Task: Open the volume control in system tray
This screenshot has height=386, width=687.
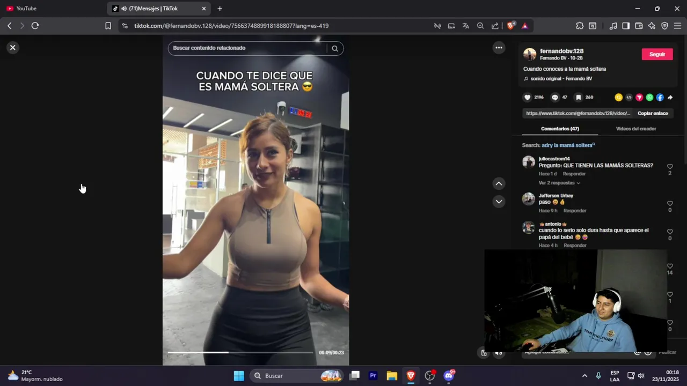Action: tap(641, 376)
